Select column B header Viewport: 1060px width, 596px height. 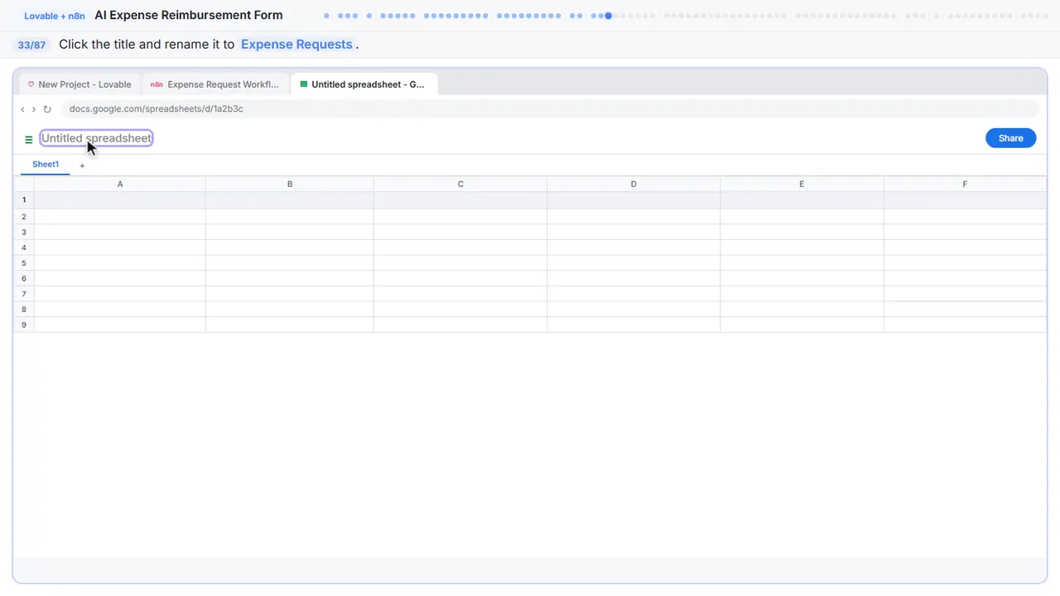coord(290,184)
